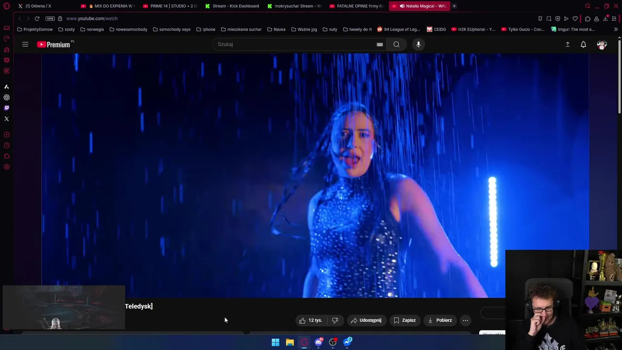Image resolution: width=622 pixels, height=350 pixels.
Task: Open the 94 League of Leg... bookmark
Action: pyautogui.click(x=398, y=29)
